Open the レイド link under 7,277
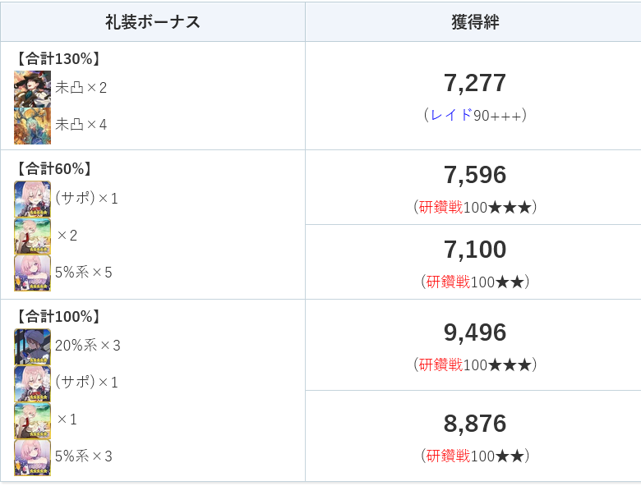 [x=452, y=115]
